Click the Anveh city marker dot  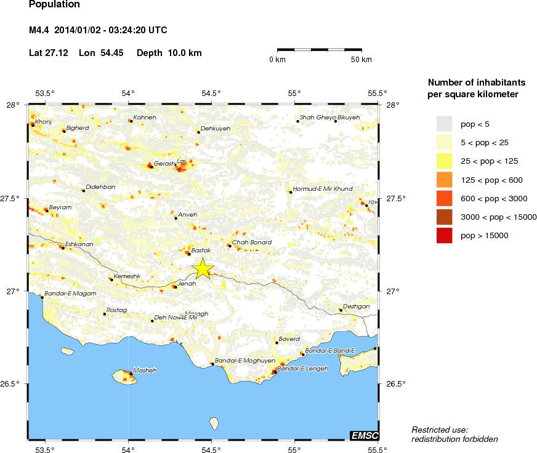(176, 218)
